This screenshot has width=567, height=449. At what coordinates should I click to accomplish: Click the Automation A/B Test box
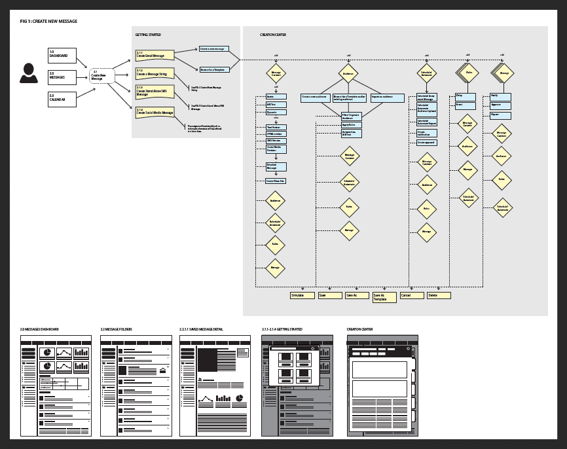click(352, 134)
